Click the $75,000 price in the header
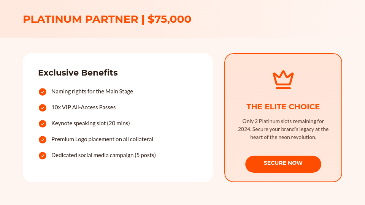This screenshot has height=205, width=365. coord(170,19)
